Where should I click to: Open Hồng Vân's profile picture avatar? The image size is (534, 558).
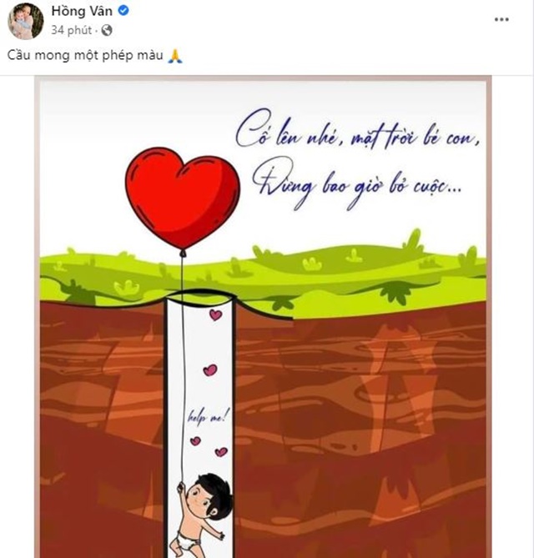[26, 22]
